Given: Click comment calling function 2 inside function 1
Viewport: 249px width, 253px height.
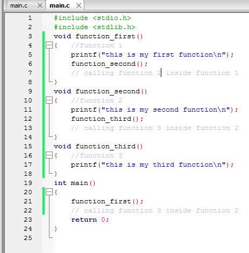Looking at the screenshot, I should pyautogui.click(x=155, y=73).
